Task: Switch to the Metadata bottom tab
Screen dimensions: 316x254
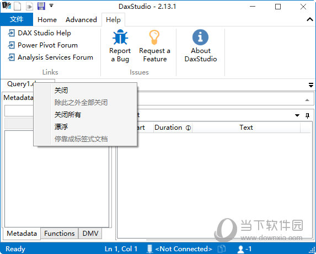Action: click(22, 234)
